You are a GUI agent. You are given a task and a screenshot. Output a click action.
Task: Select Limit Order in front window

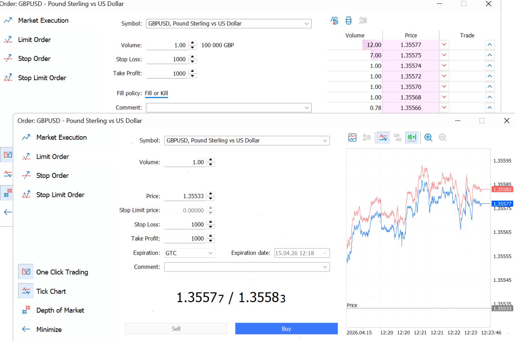tap(52, 157)
